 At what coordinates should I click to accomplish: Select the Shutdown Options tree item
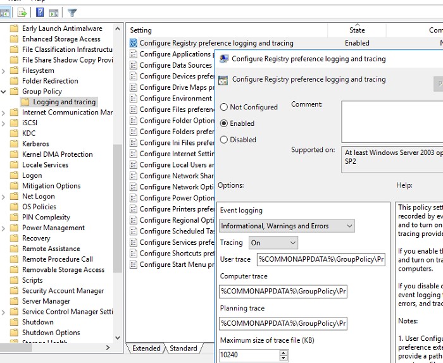pyautogui.click(x=51, y=333)
